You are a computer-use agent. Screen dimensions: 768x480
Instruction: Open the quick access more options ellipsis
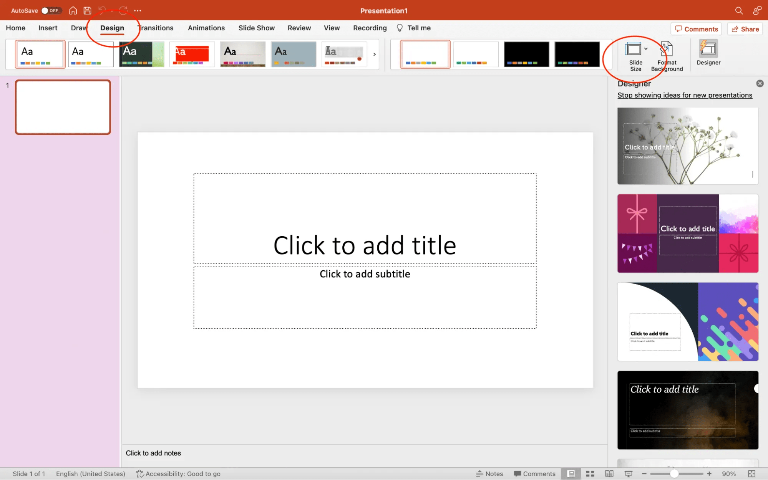click(x=138, y=10)
